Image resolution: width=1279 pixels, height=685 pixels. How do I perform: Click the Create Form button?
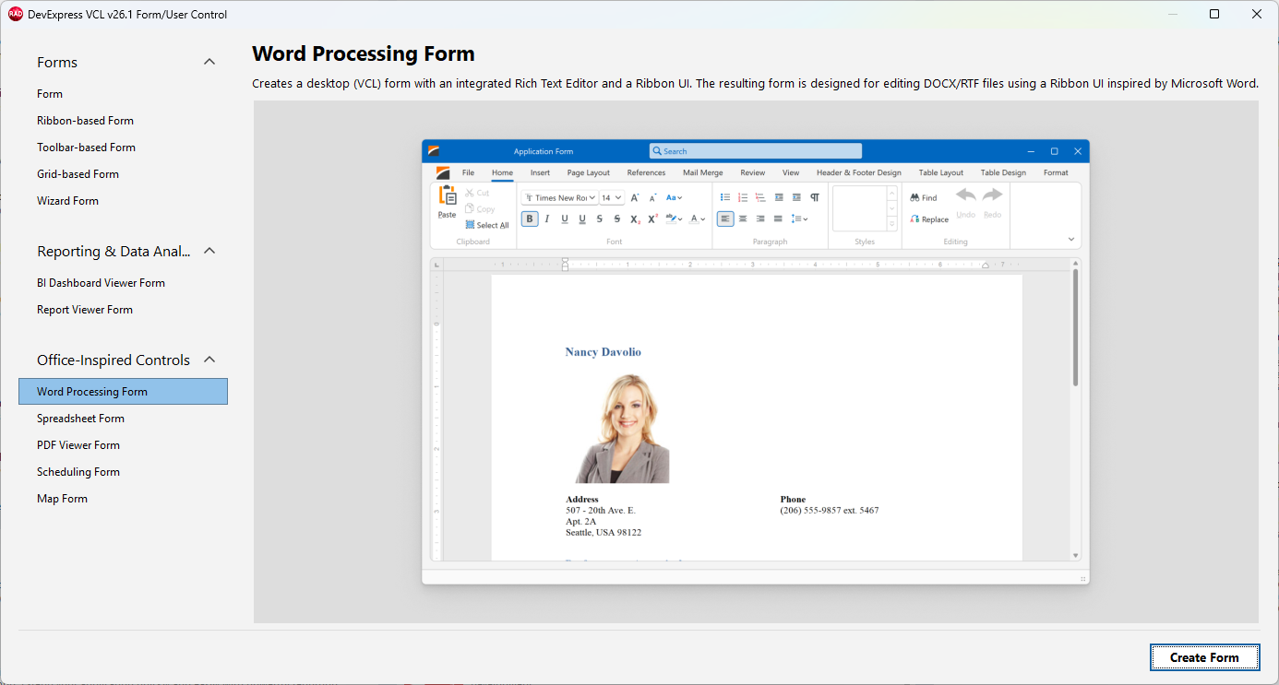pos(1204,657)
